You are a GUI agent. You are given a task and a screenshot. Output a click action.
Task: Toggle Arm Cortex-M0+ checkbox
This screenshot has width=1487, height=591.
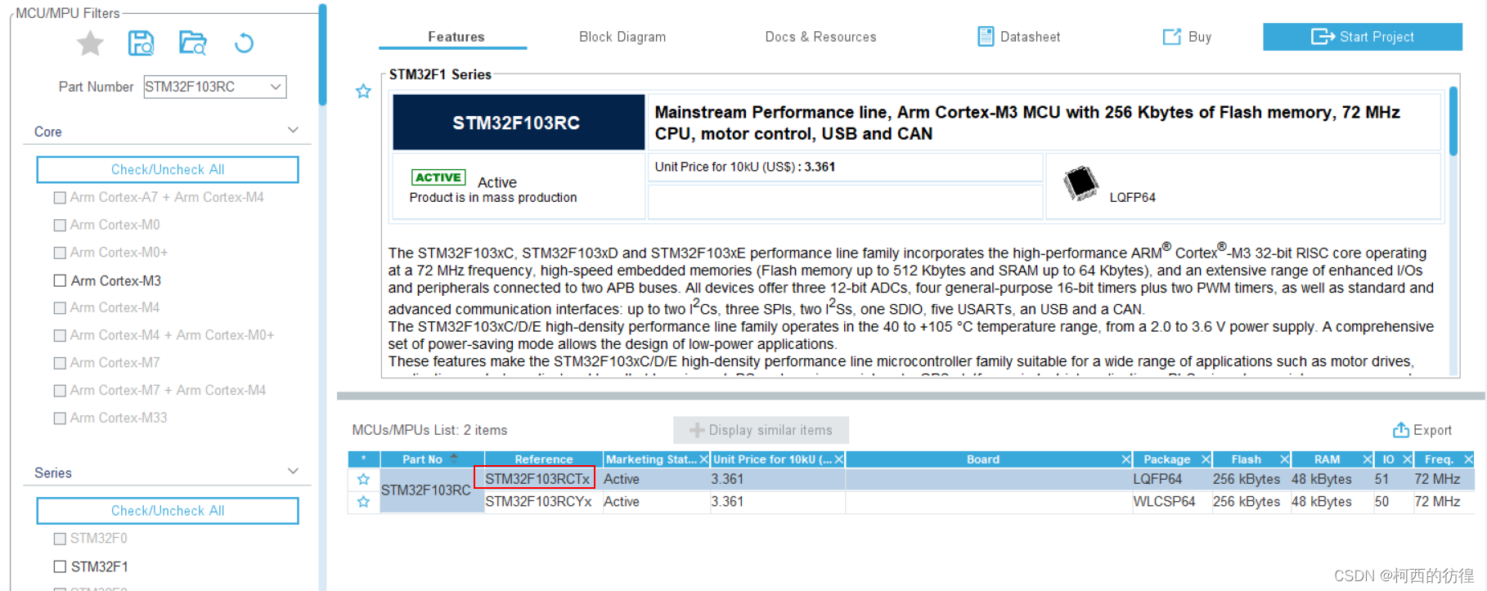[x=60, y=253]
